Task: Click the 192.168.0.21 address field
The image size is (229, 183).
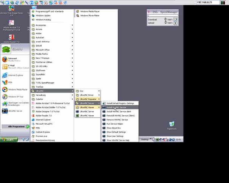Action: click(x=208, y=3)
